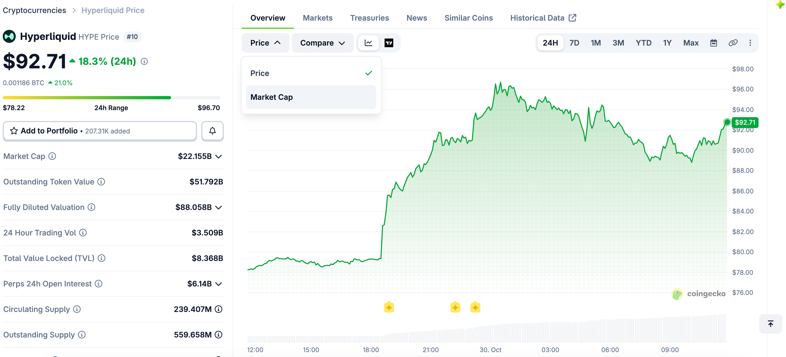Click the Fully Diluted Valuation info icon
Image resolution: width=786 pixels, height=357 pixels.
click(92, 207)
